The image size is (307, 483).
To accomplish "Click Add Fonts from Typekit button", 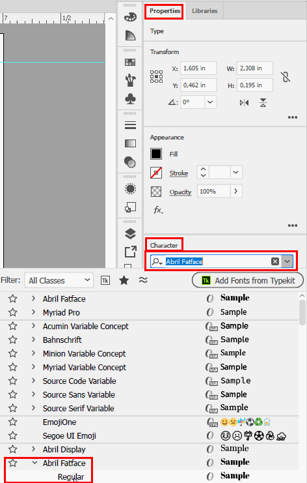I will coord(248,280).
